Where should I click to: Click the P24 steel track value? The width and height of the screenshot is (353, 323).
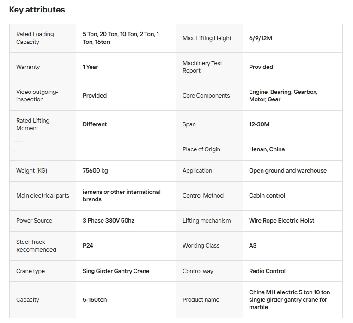click(88, 246)
